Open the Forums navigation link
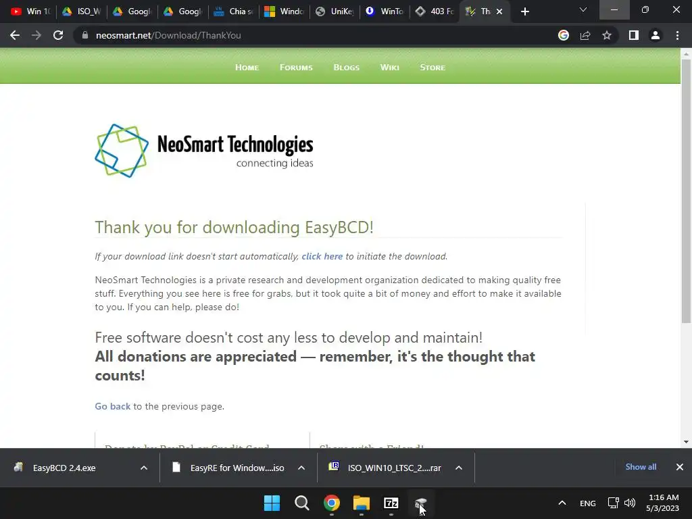692x519 pixels. click(x=296, y=68)
